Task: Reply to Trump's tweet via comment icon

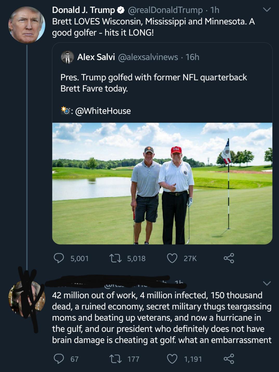Action: [59, 258]
